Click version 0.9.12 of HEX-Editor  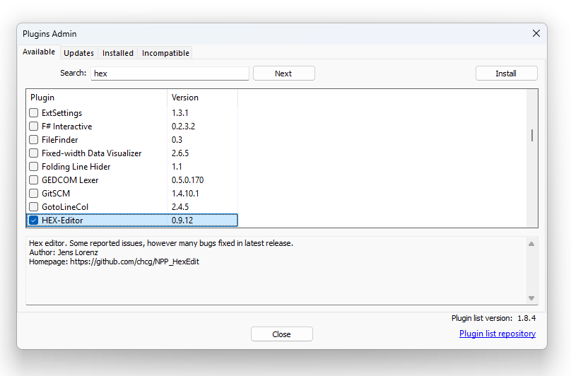pos(182,221)
